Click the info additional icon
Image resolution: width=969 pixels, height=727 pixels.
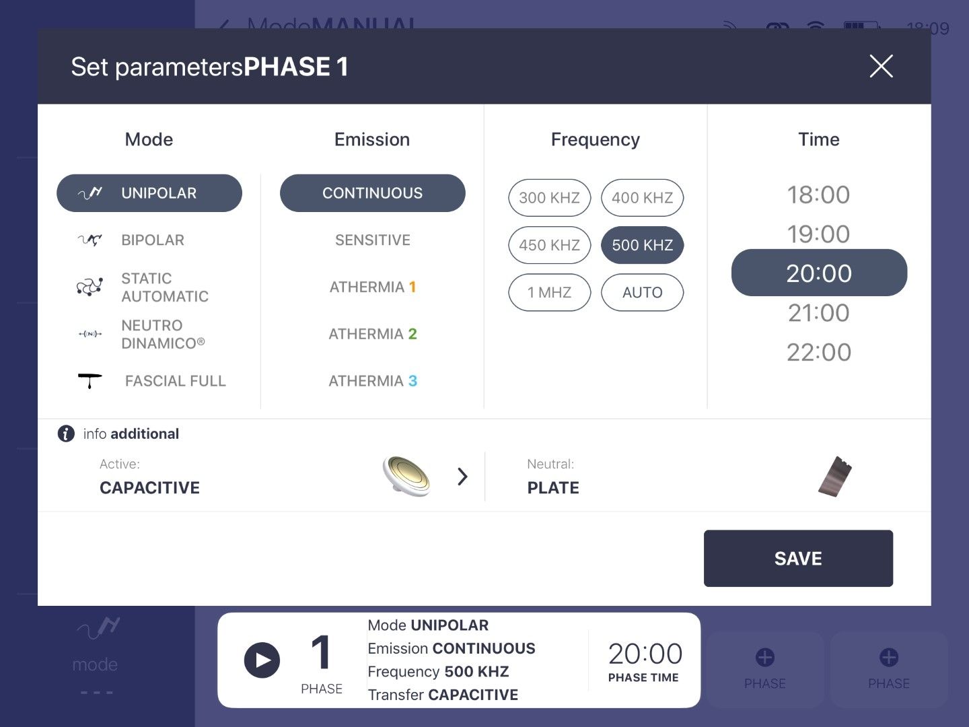click(x=66, y=434)
